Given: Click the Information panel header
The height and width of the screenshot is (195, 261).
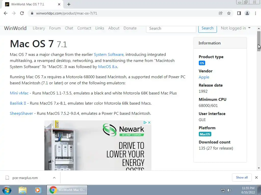Looking at the screenshot, I should point(220,43).
